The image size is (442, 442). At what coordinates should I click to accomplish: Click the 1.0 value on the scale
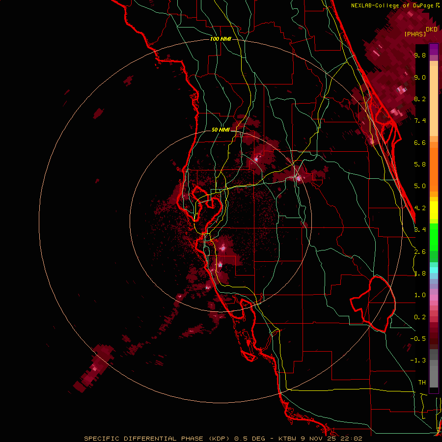420,295
